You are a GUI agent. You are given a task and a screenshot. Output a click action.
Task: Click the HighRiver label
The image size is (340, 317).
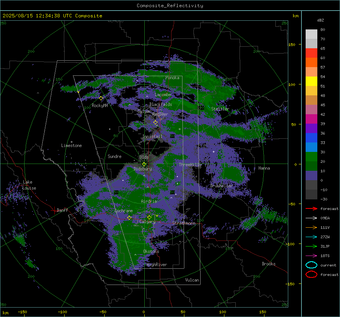coord(156,265)
